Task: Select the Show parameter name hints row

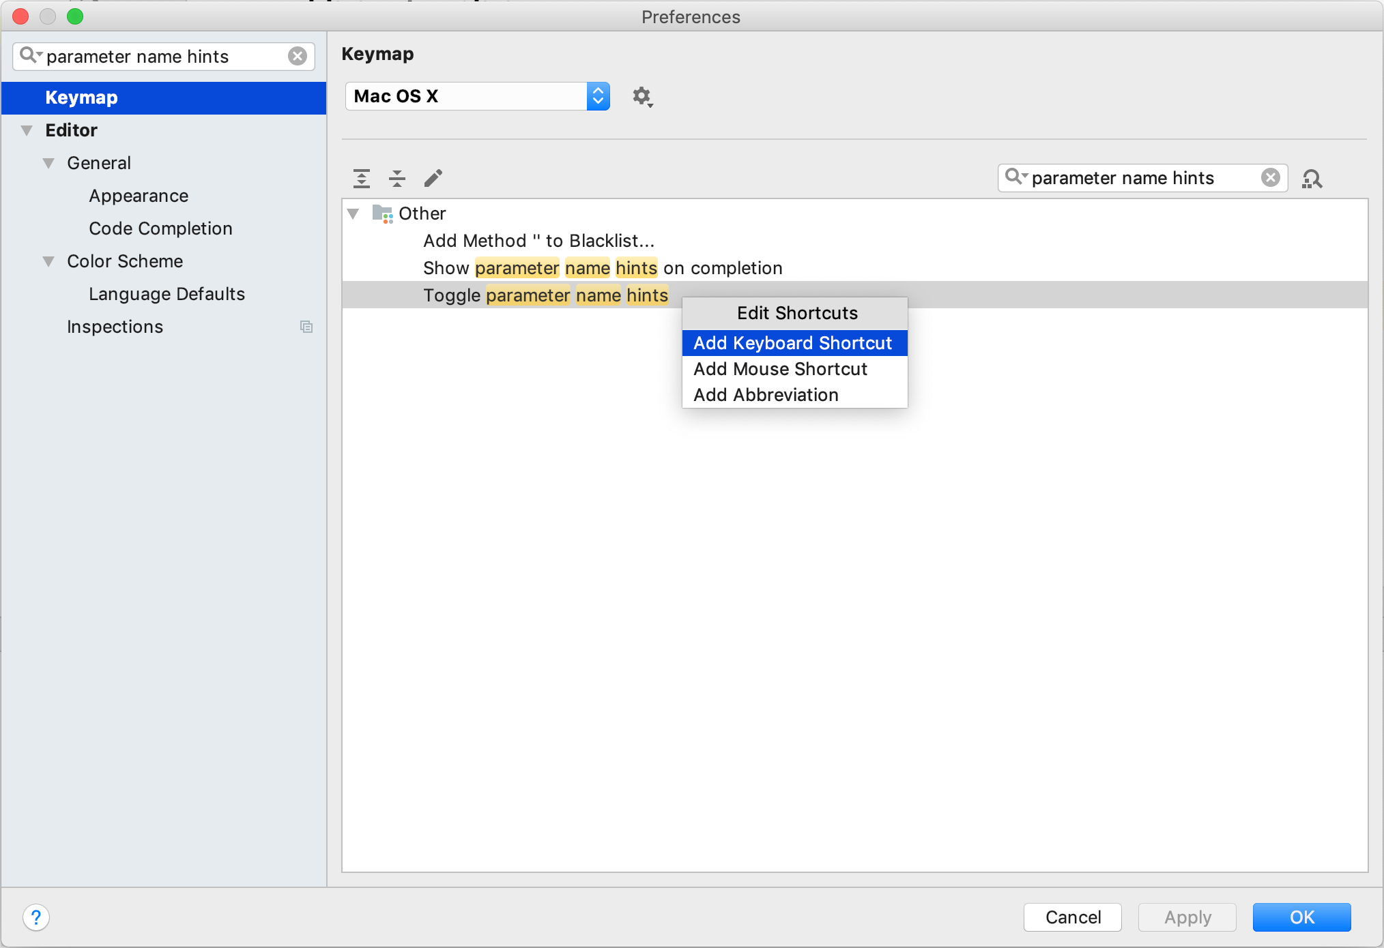Action: 602,267
